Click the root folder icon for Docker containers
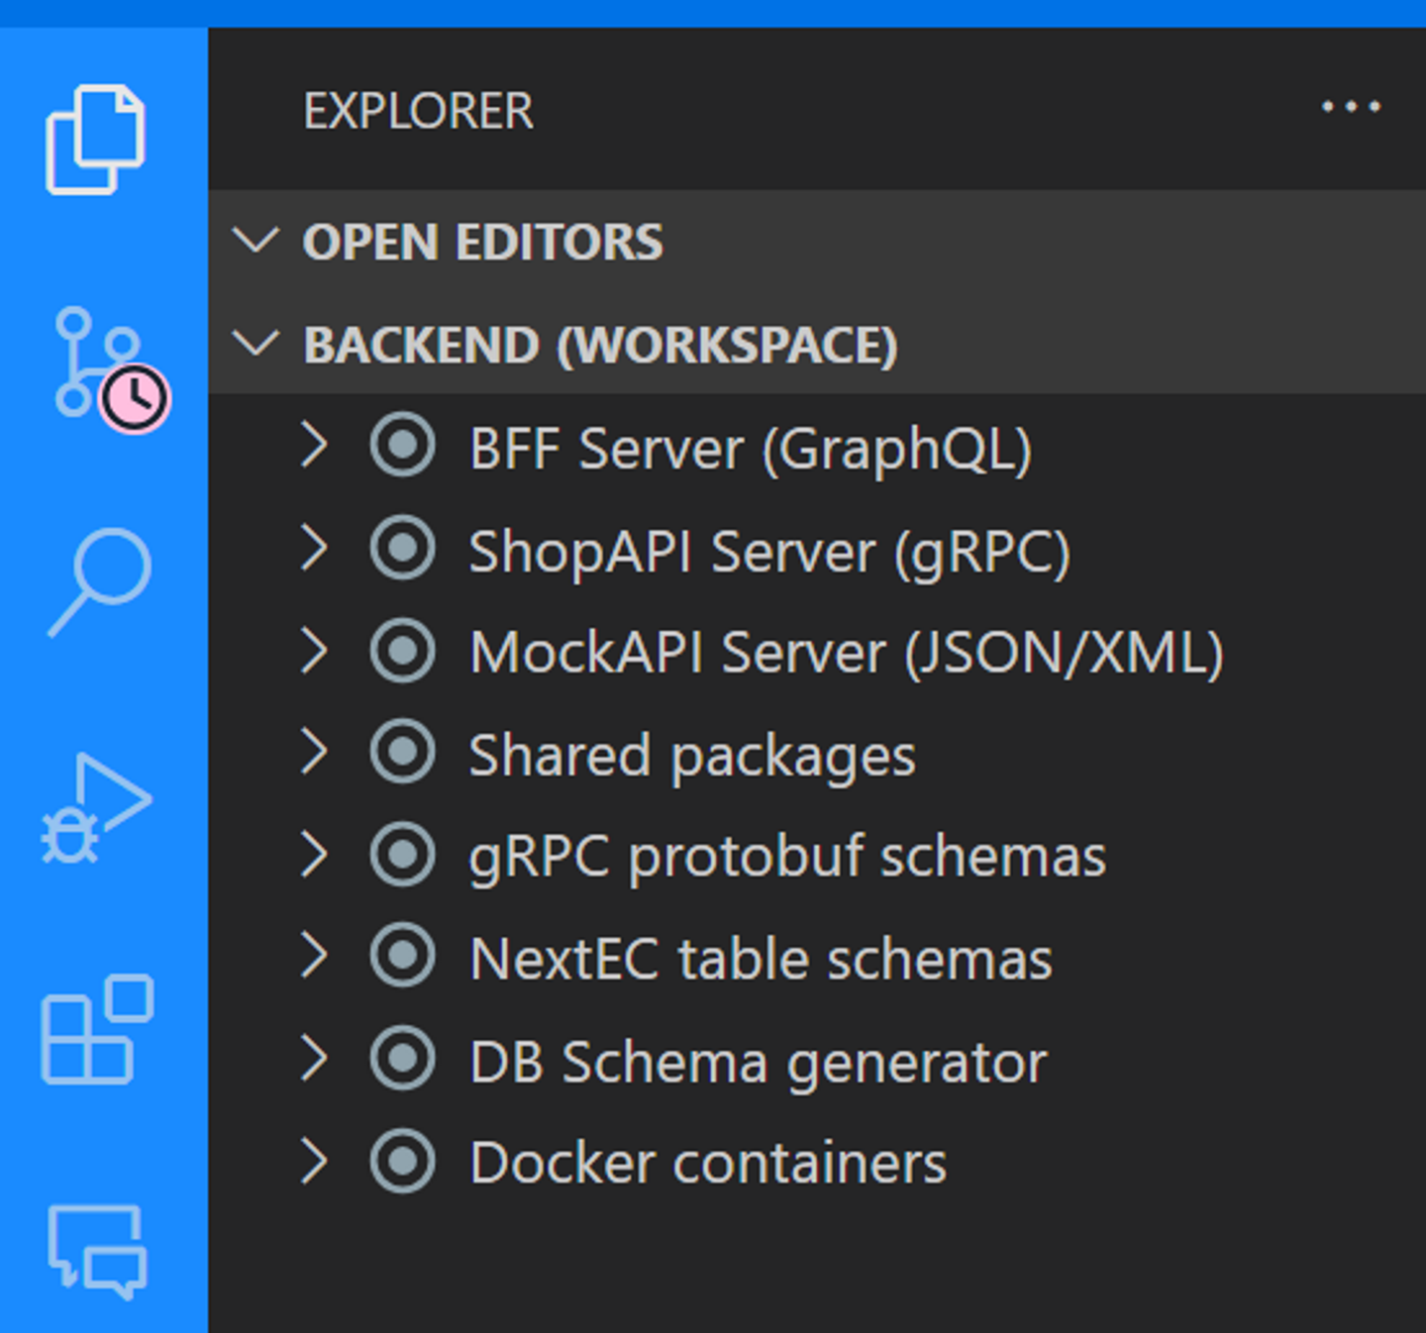This screenshot has width=1426, height=1333. click(x=402, y=1162)
